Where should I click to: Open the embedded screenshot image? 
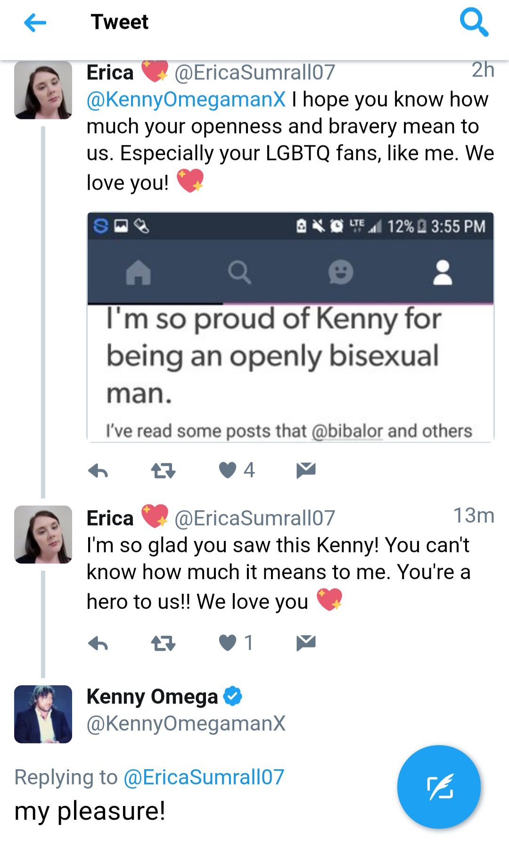(x=290, y=327)
